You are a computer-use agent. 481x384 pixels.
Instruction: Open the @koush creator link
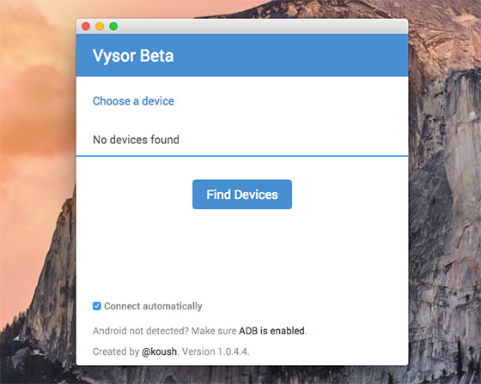click(x=159, y=351)
